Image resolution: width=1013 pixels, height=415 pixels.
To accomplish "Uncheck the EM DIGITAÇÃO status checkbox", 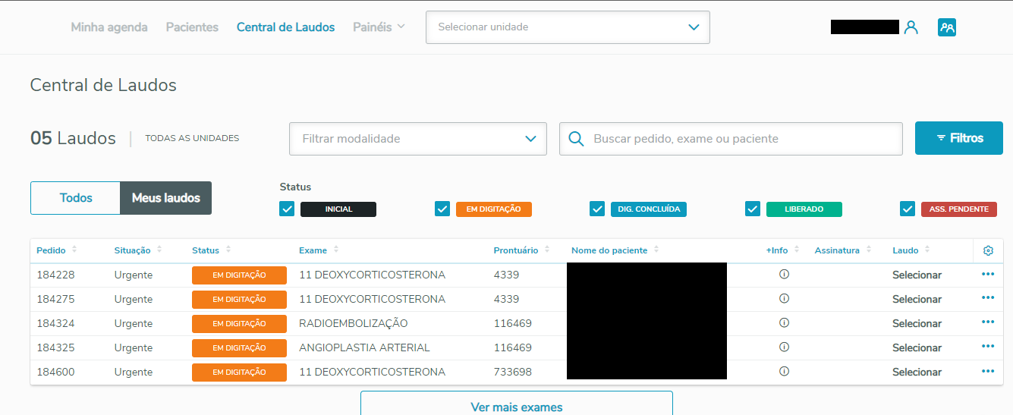I will click(442, 209).
